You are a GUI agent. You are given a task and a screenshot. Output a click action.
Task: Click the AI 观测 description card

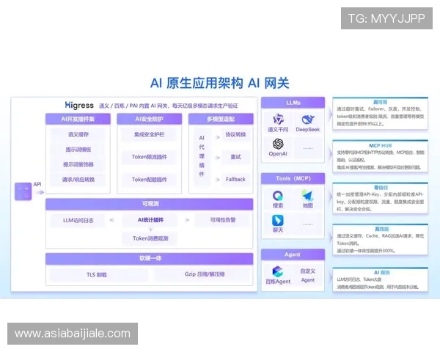[380, 279]
